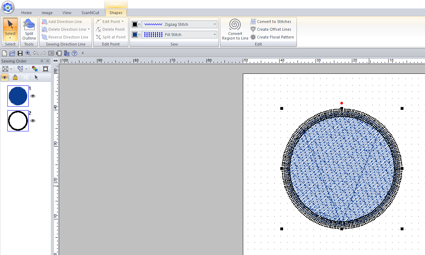The image size is (425, 255).
Task: Open the Home ribbon tab
Action: (x=26, y=13)
